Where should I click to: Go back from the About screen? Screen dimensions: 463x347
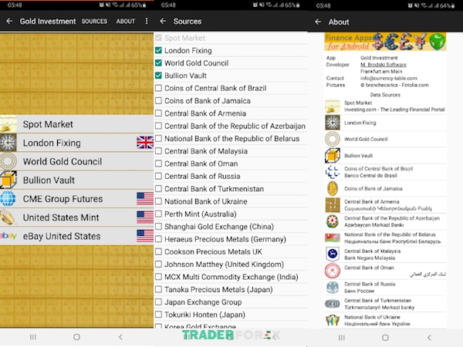tap(318, 22)
